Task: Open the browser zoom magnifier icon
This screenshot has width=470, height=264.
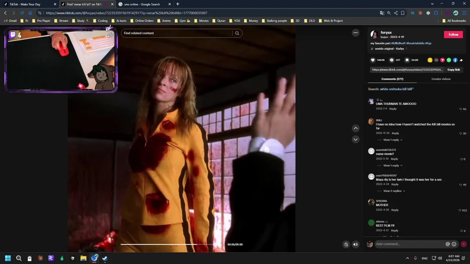Action: (x=389, y=13)
